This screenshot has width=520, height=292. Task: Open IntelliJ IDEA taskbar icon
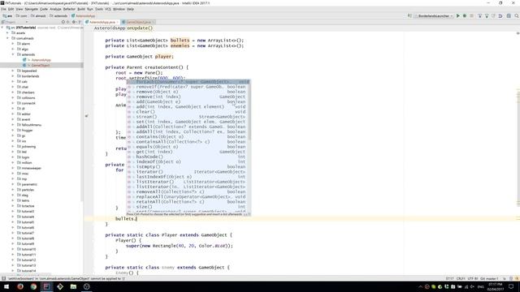coord(46,286)
